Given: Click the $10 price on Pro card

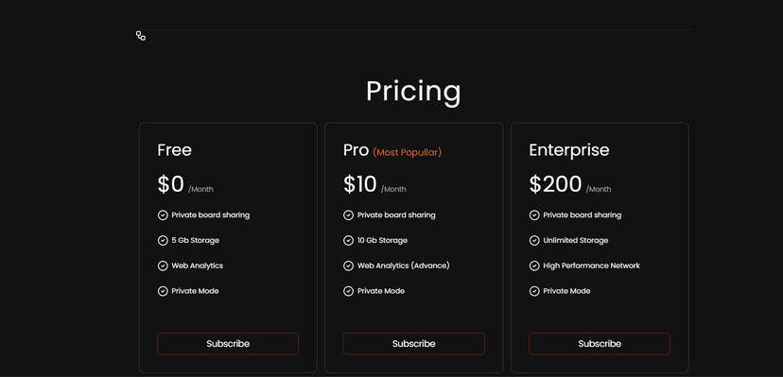Looking at the screenshot, I should tap(360, 184).
